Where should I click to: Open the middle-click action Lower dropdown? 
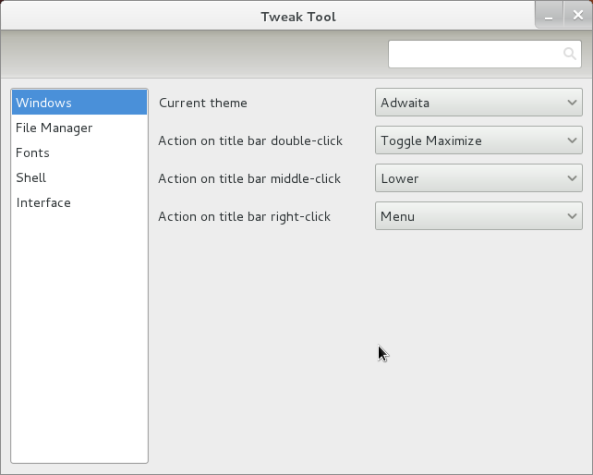click(x=478, y=177)
